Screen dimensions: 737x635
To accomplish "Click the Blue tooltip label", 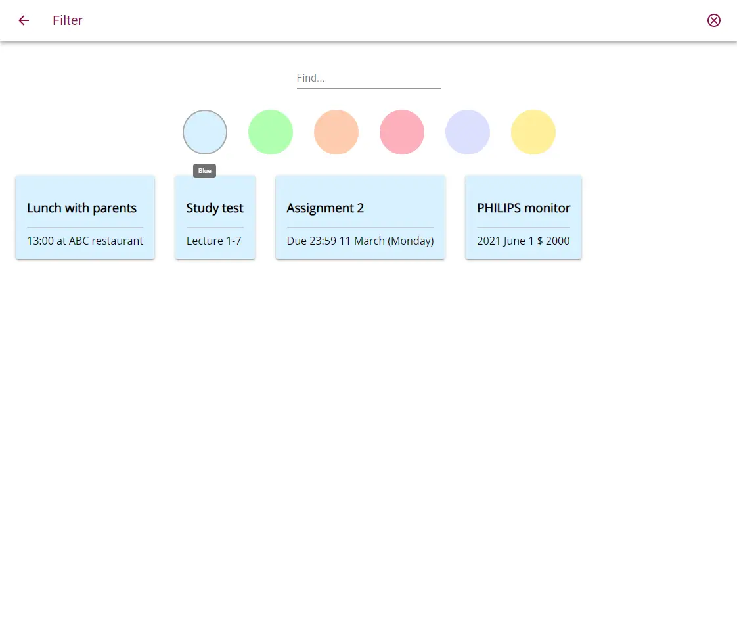I will (204, 170).
